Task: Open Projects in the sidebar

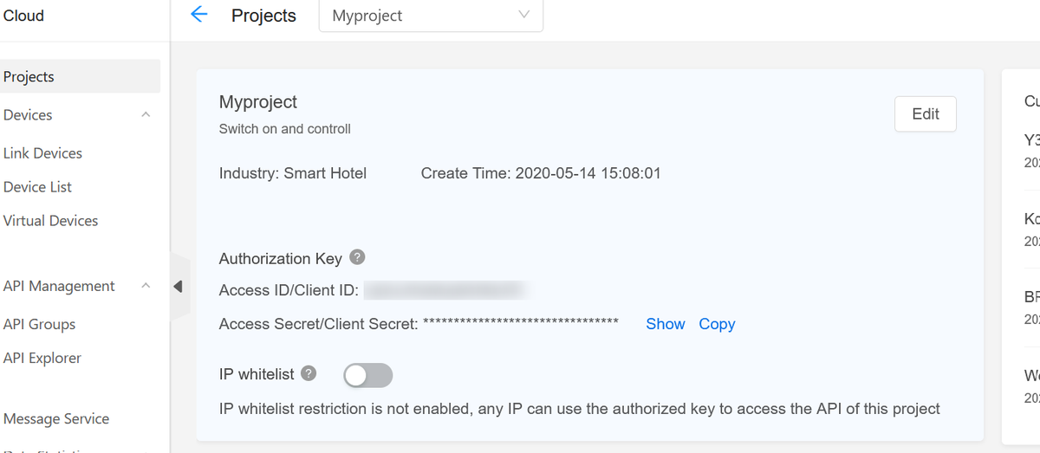Action: [x=29, y=76]
